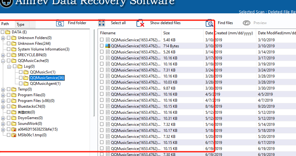
Task: Click the Find files magnifier icon
Action: (210, 23)
